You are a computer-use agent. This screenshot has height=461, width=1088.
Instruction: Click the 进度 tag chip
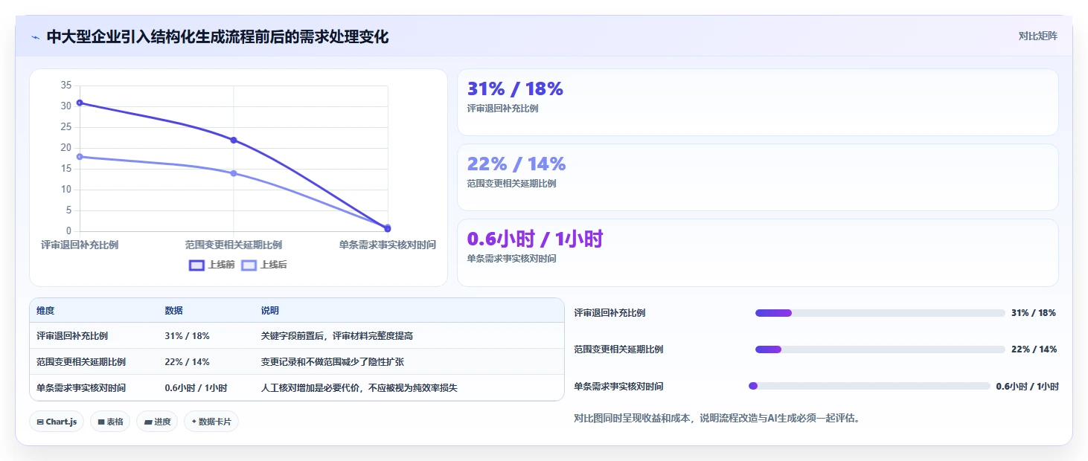(x=157, y=422)
